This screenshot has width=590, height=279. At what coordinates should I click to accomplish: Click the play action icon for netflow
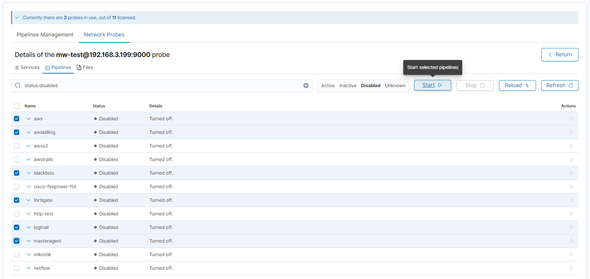(571, 268)
